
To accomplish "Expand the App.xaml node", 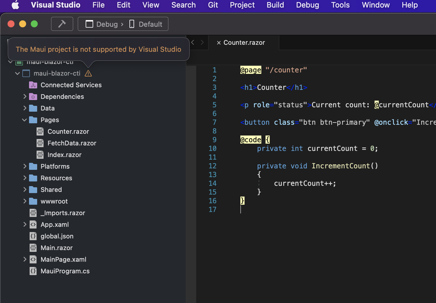I will [x=25, y=224].
